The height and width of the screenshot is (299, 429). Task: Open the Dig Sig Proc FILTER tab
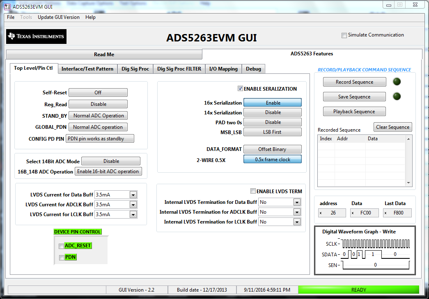[179, 69]
